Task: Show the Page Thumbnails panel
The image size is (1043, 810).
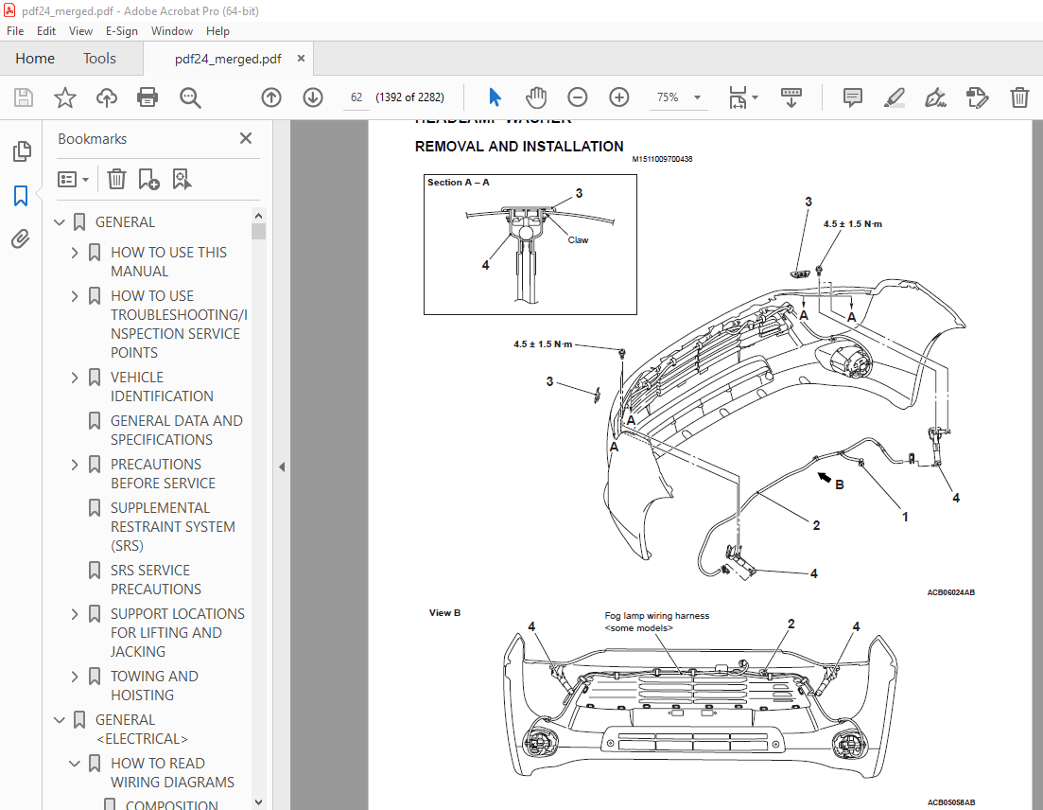Action: (x=20, y=150)
